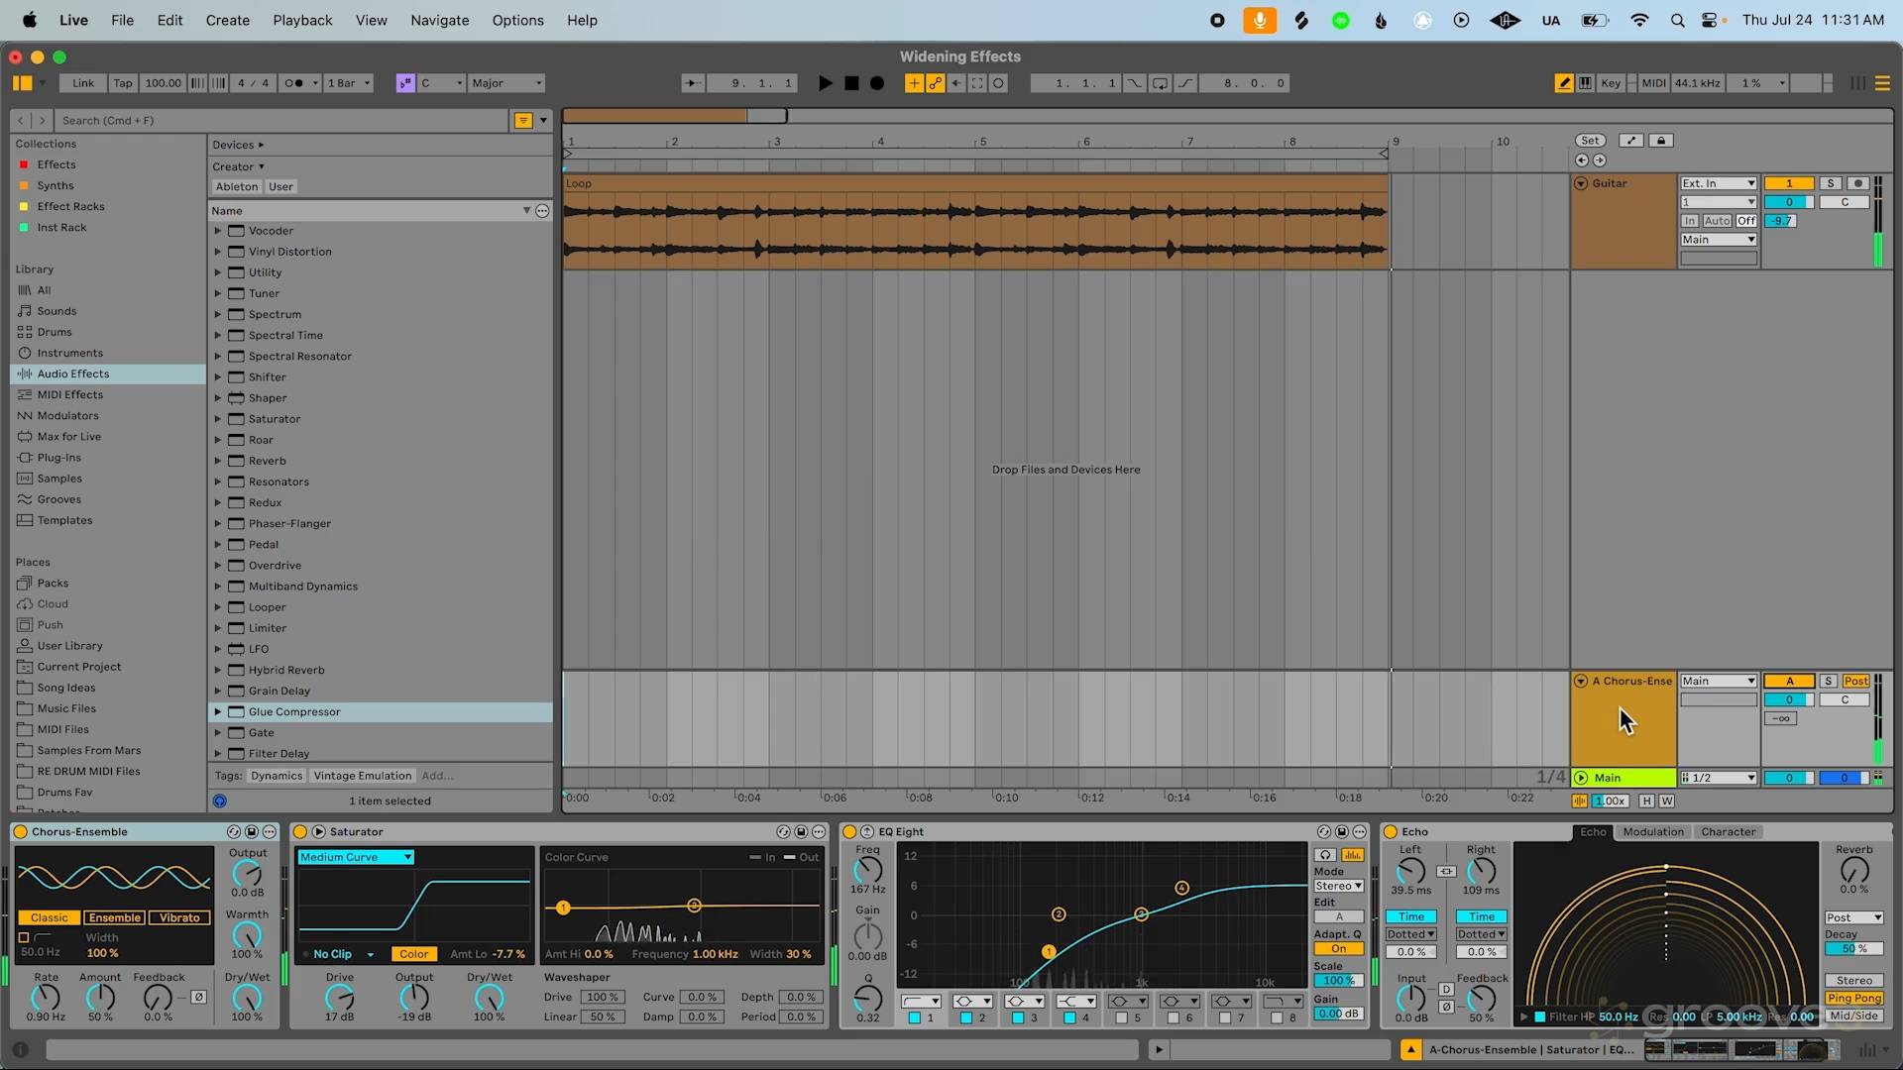Open the Create menu
1903x1070 pixels.
click(227, 20)
